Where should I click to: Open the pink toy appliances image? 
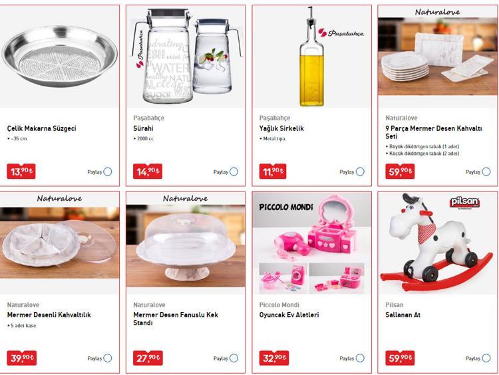click(x=312, y=243)
